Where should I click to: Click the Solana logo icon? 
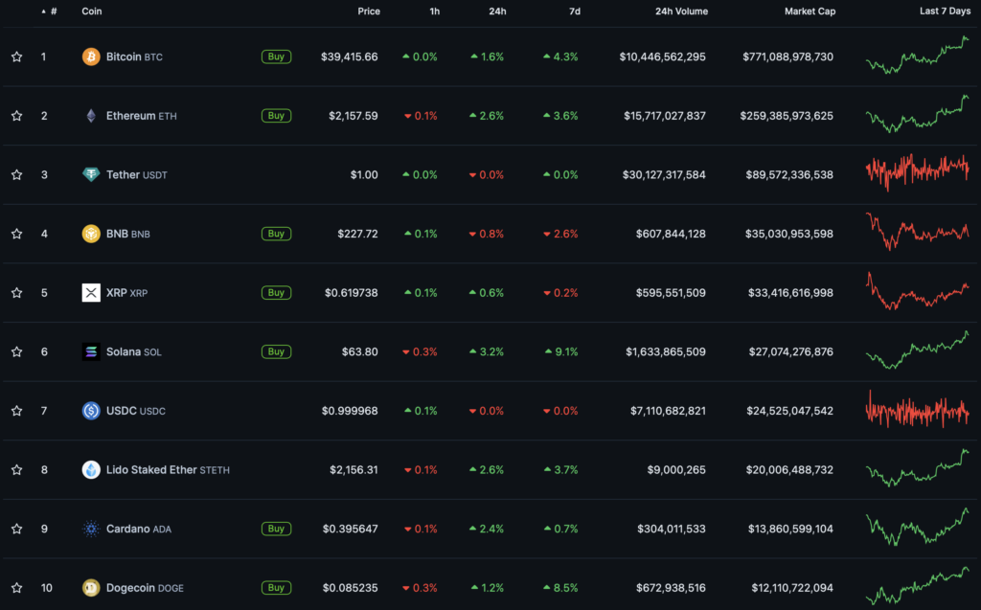(x=91, y=351)
